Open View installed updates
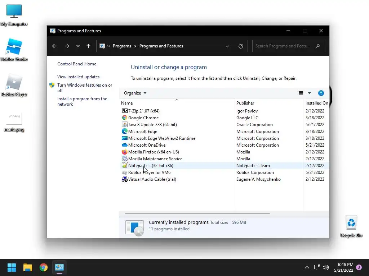 (78, 77)
